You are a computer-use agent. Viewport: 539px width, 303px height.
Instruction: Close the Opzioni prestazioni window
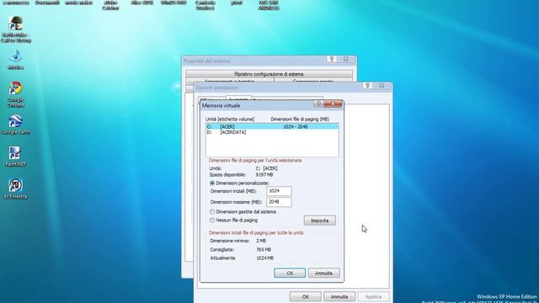[382, 85]
